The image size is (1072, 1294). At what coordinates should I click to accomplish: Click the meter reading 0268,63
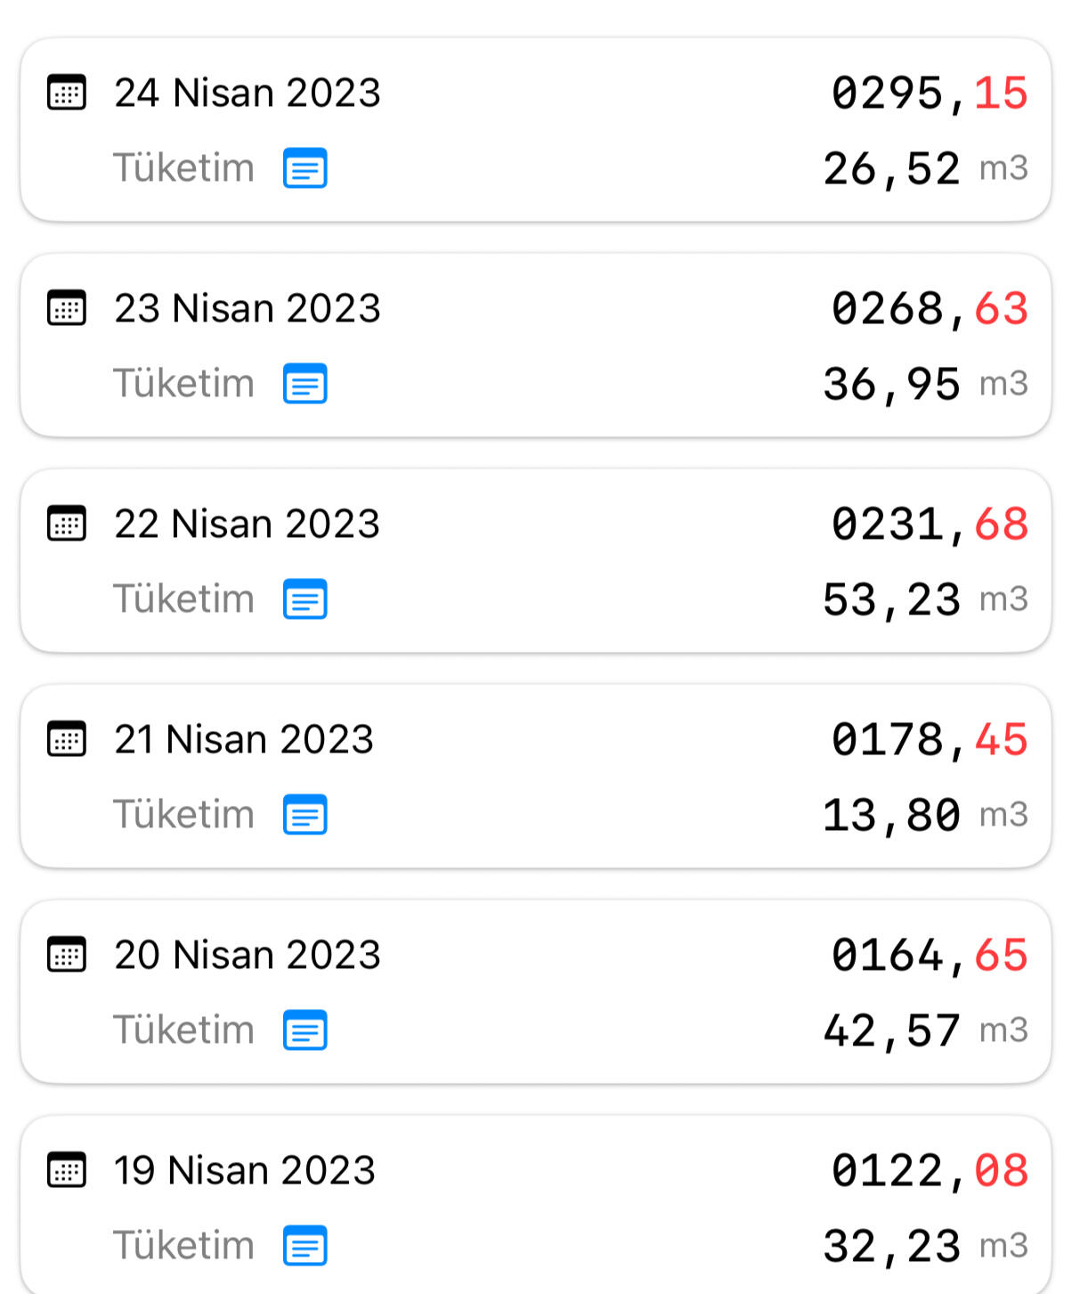[929, 309]
